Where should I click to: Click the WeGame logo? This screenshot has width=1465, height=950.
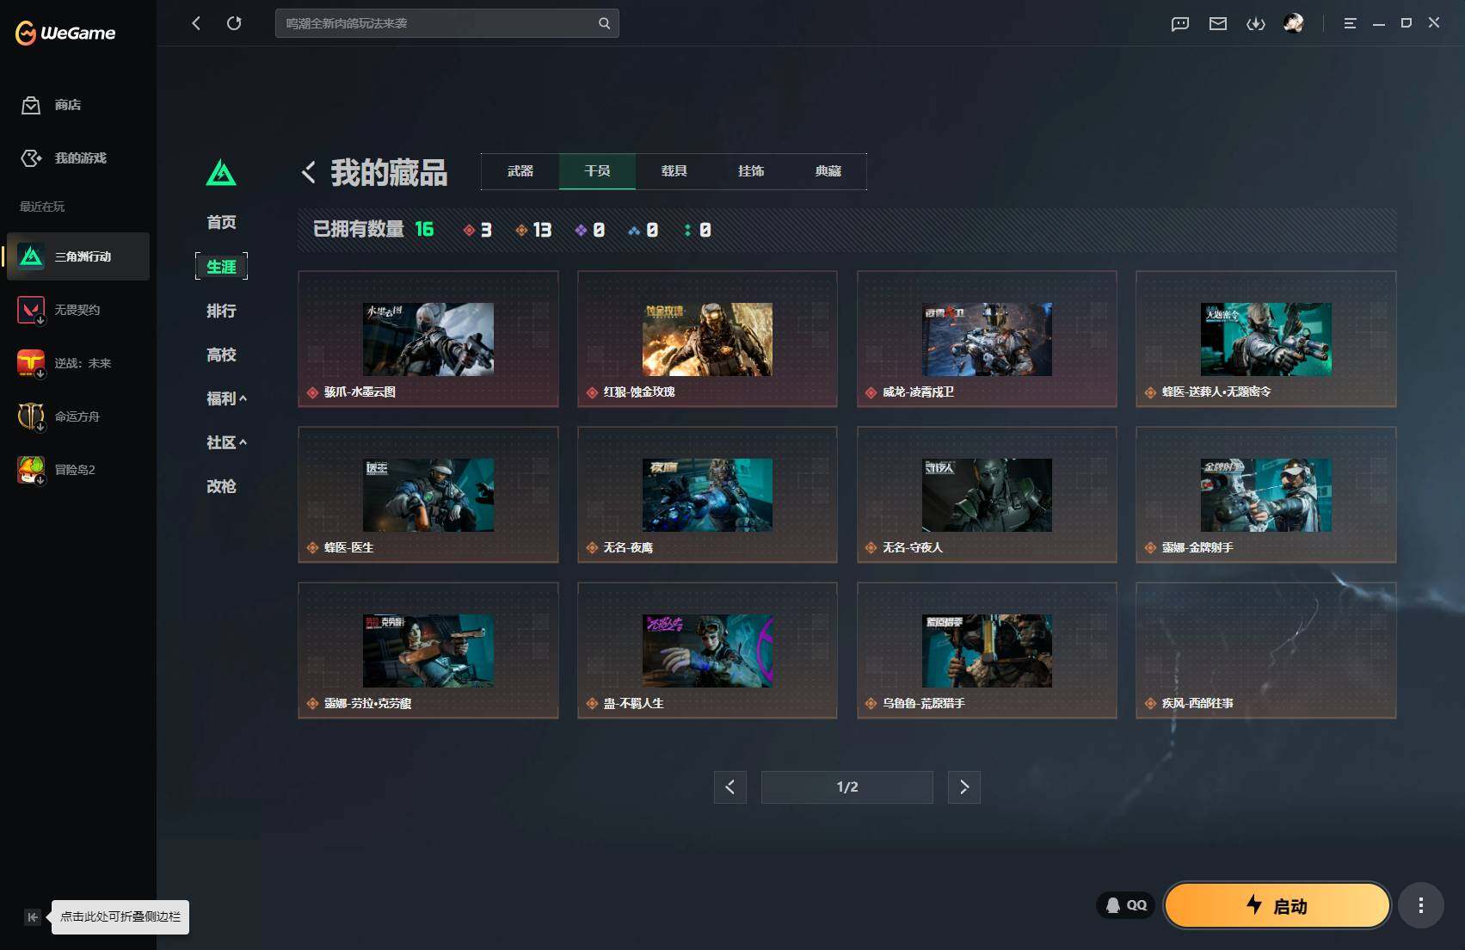(x=65, y=33)
